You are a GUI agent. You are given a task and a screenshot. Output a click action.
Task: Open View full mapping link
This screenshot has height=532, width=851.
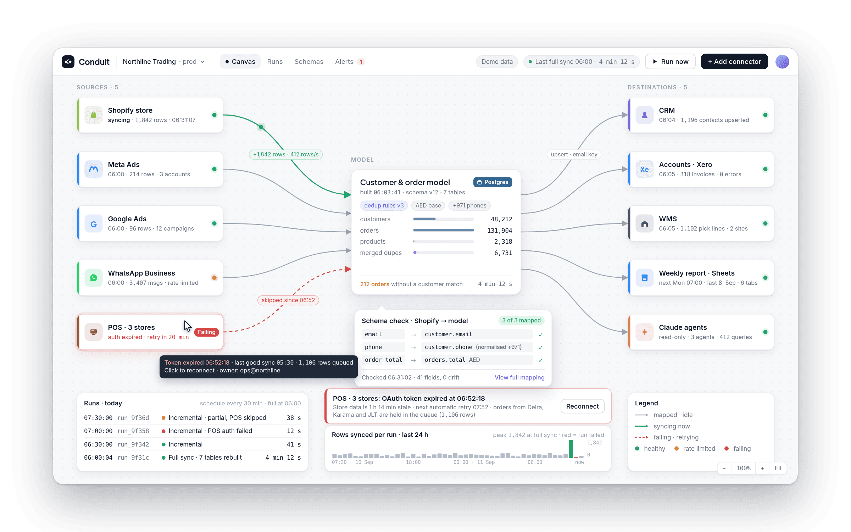(x=519, y=377)
